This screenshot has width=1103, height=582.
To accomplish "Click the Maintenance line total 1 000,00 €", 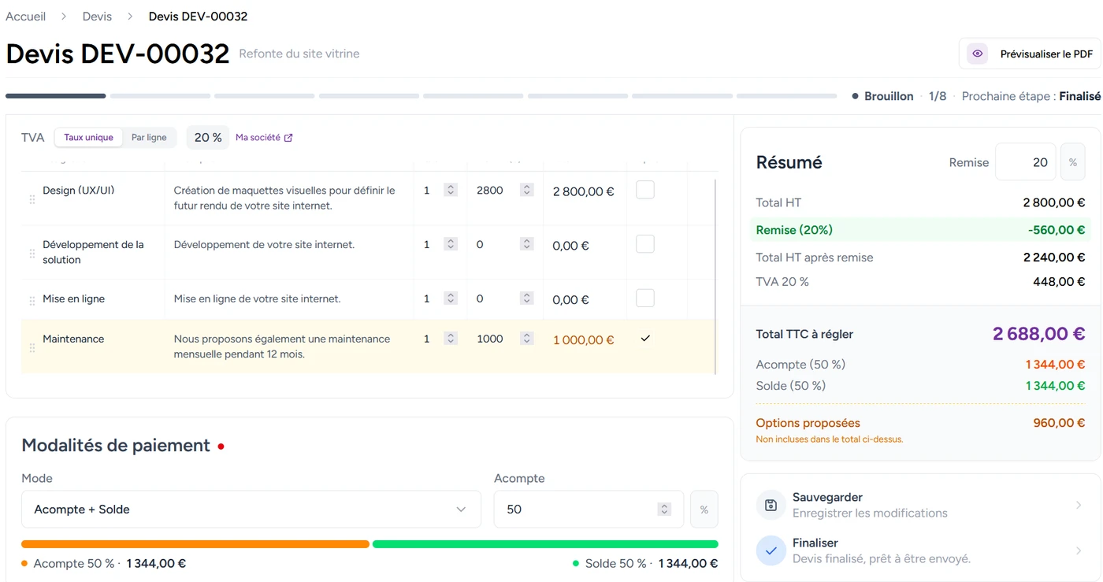I will tap(584, 340).
